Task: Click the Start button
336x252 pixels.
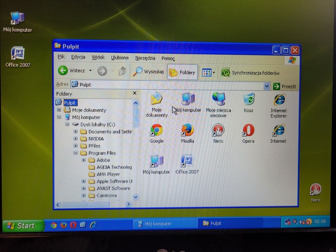Action: tap(23, 226)
